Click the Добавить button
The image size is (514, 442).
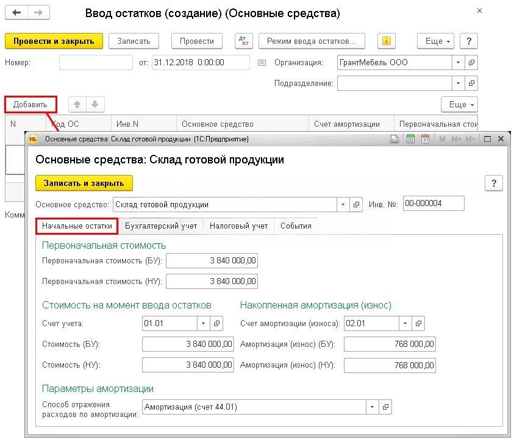point(30,104)
